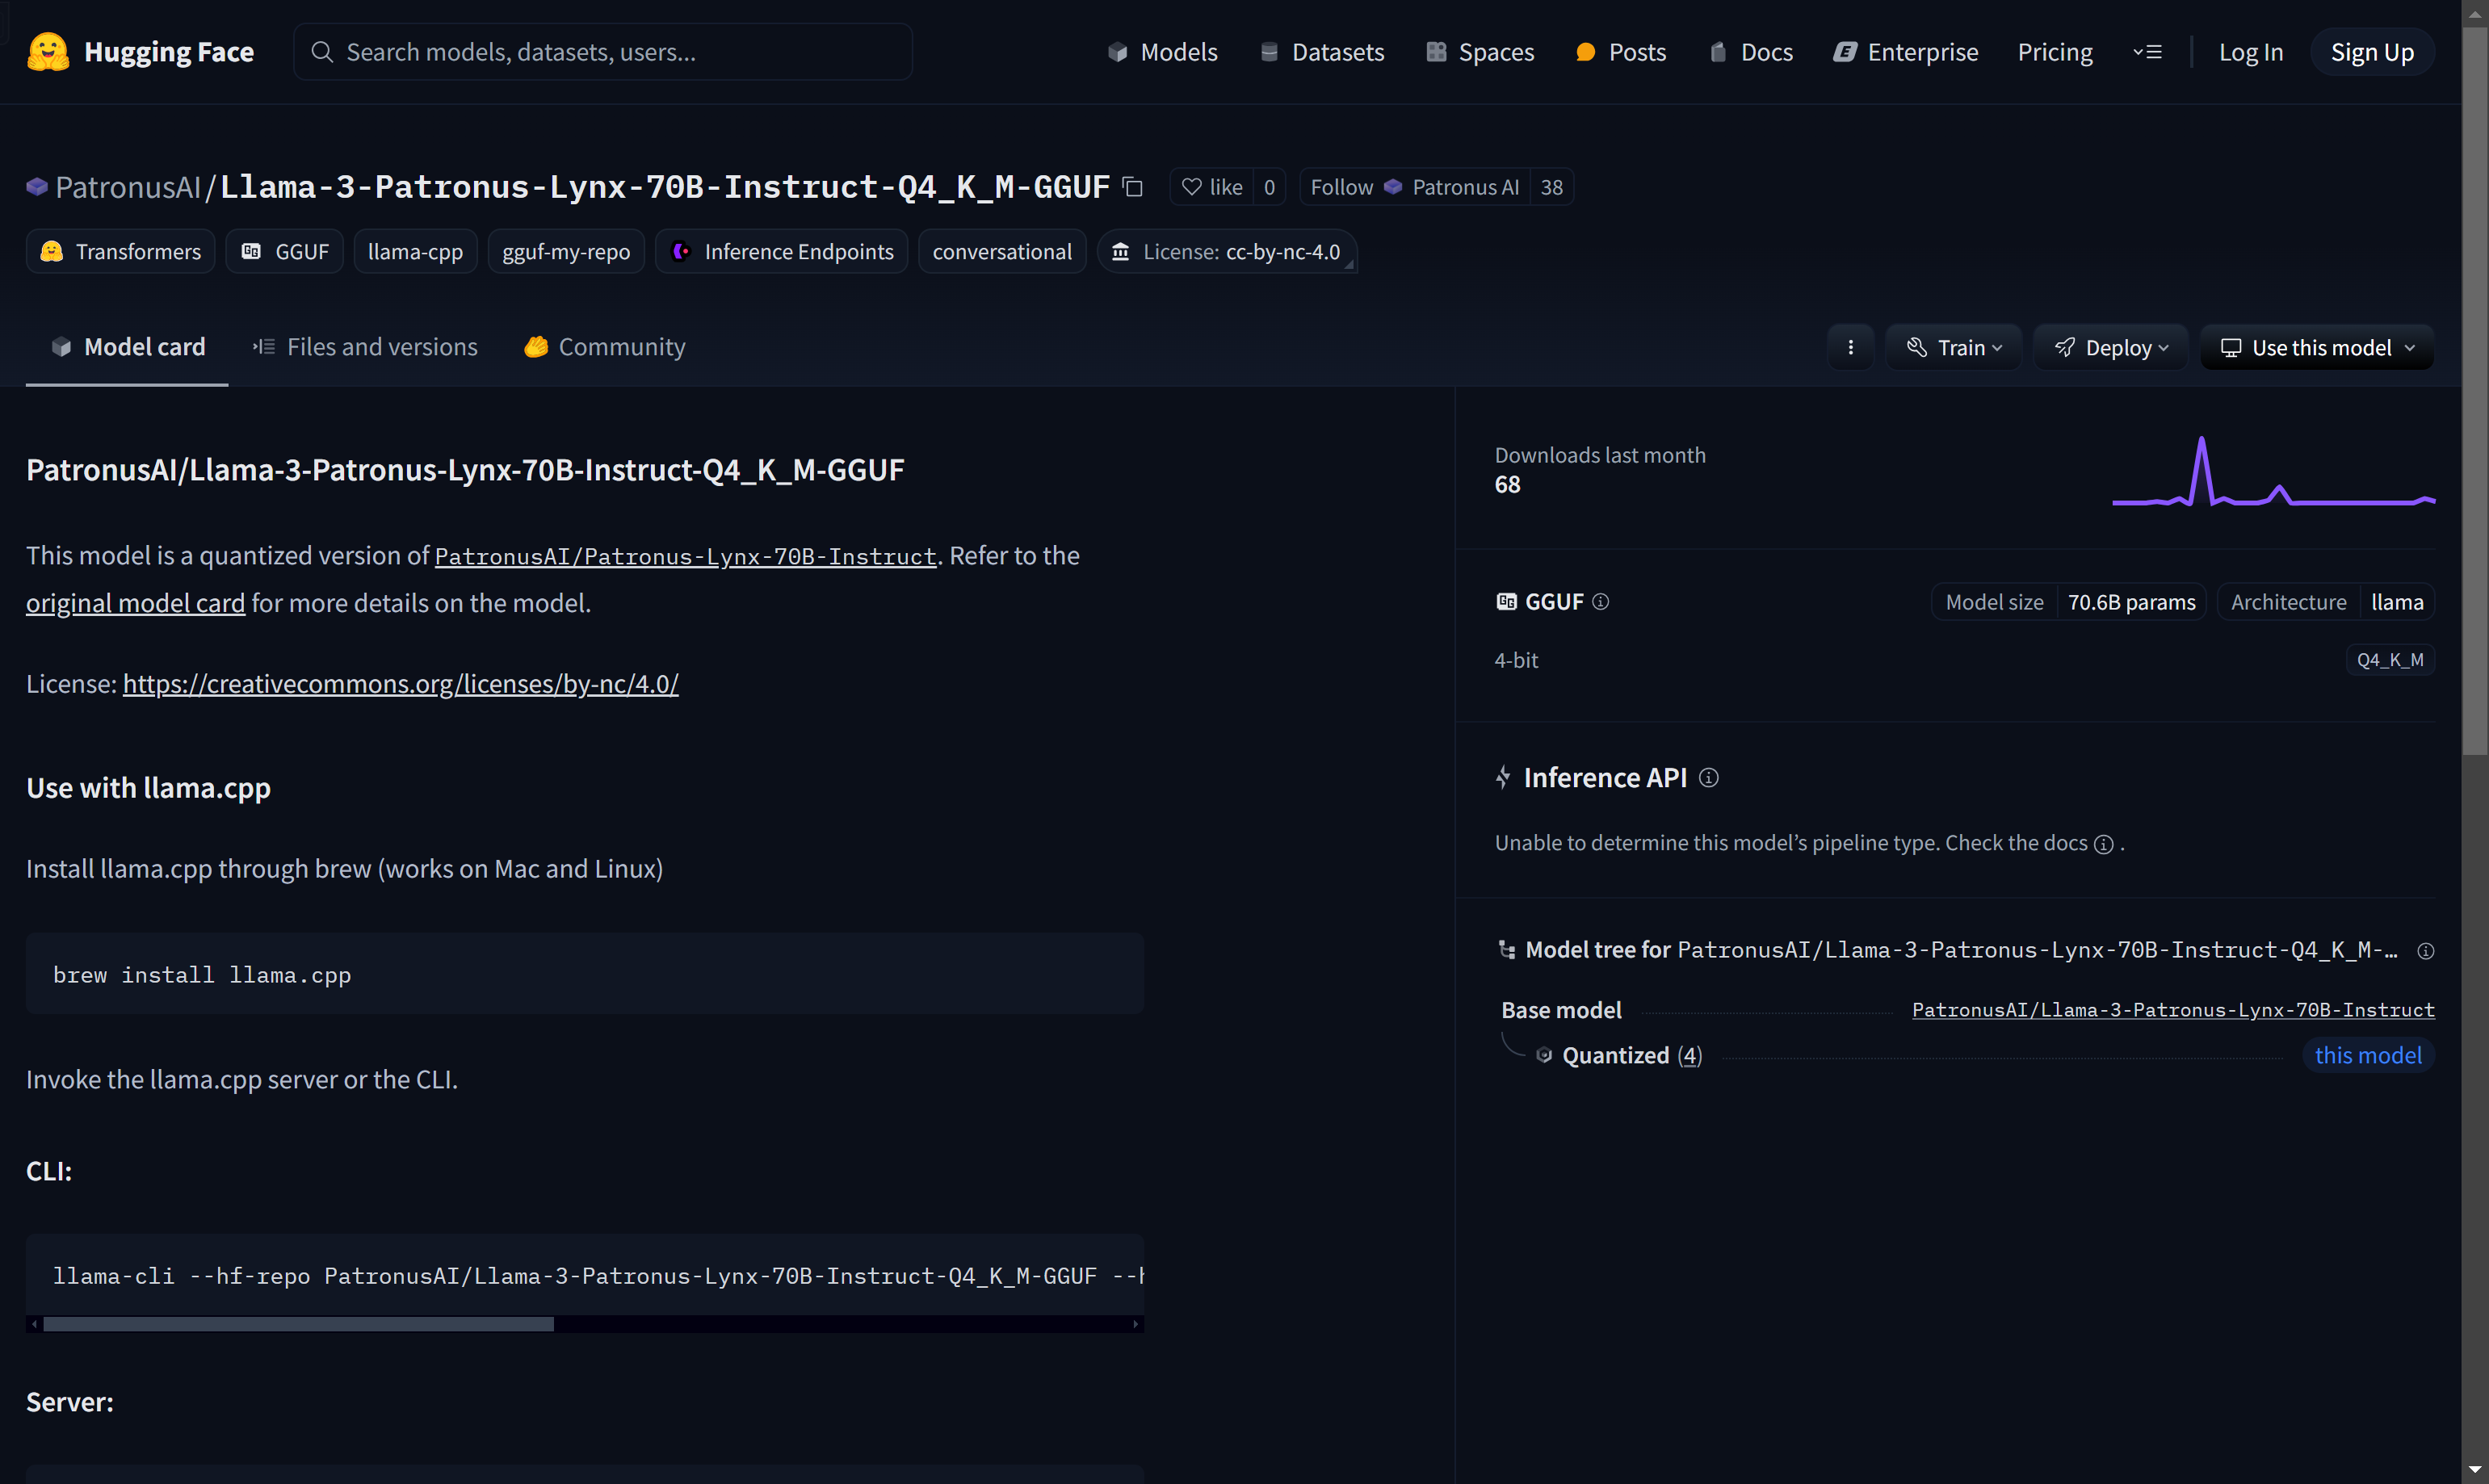Click the follower count 38
The width and height of the screenshot is (2489, 1484).
1551,187
